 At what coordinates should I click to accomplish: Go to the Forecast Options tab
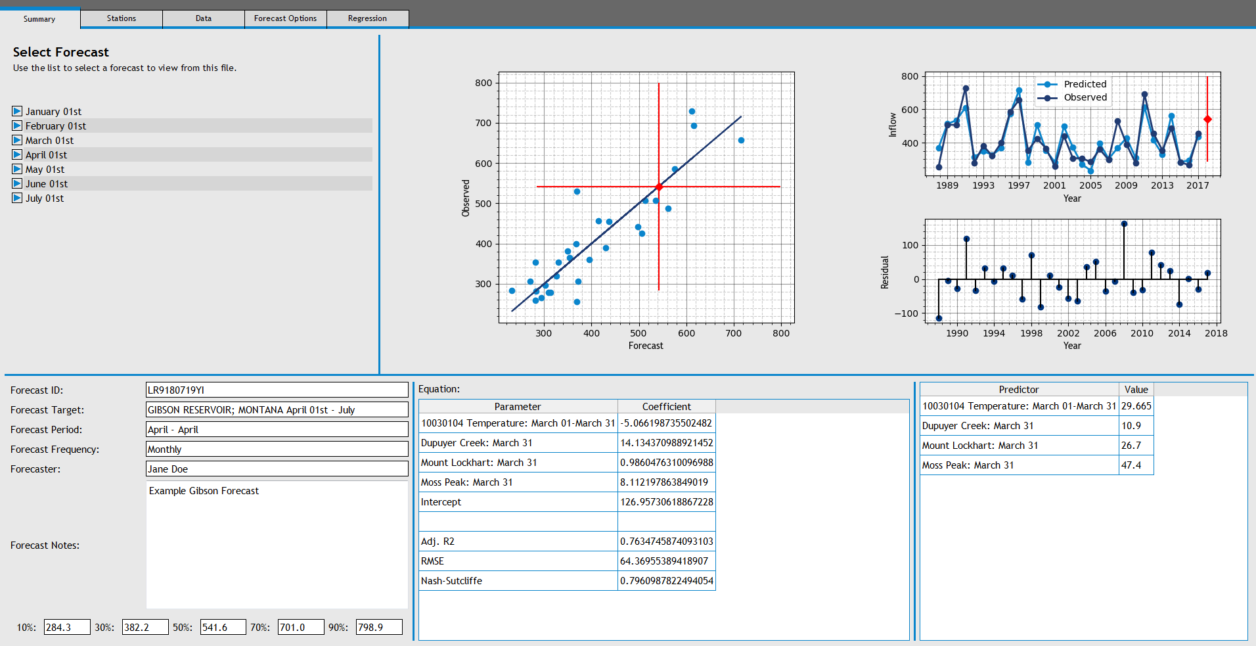286,18
